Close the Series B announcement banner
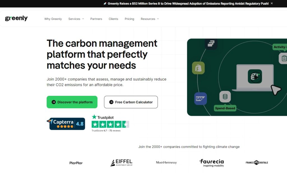287x173 pixels. (272, 3)
